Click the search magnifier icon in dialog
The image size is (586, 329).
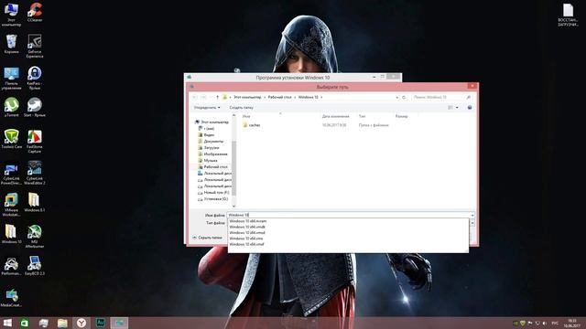pos(468,97)
